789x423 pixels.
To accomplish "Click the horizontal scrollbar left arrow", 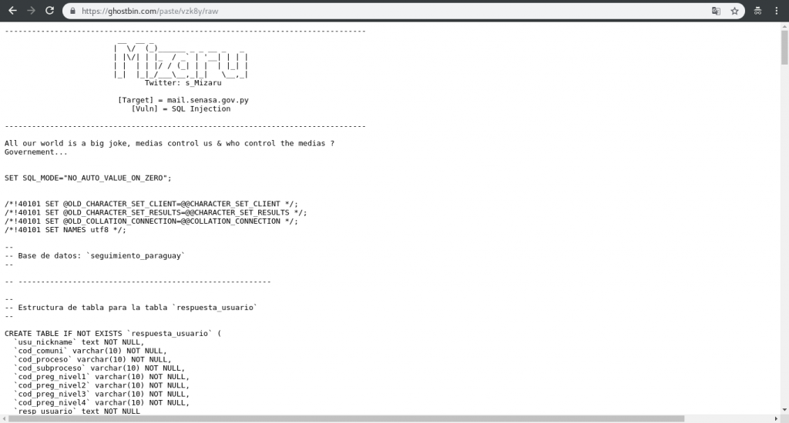I will [4, 418].
